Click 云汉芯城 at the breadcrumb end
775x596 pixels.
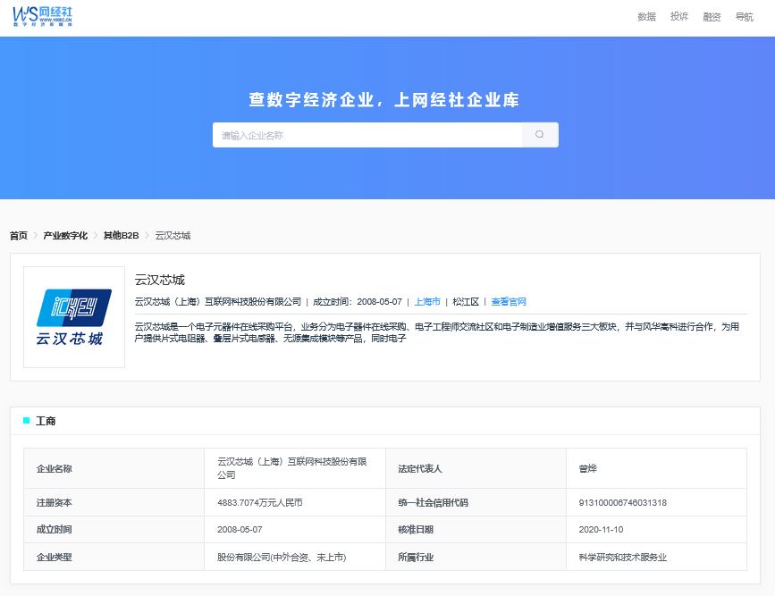coord(173,236)
